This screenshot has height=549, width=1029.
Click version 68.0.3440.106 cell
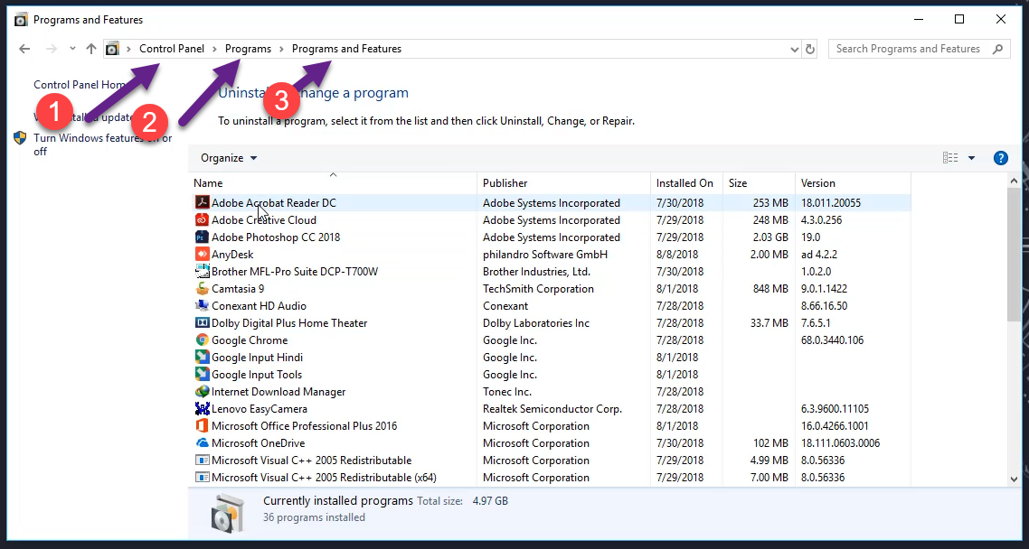click(x=832, y=340)
